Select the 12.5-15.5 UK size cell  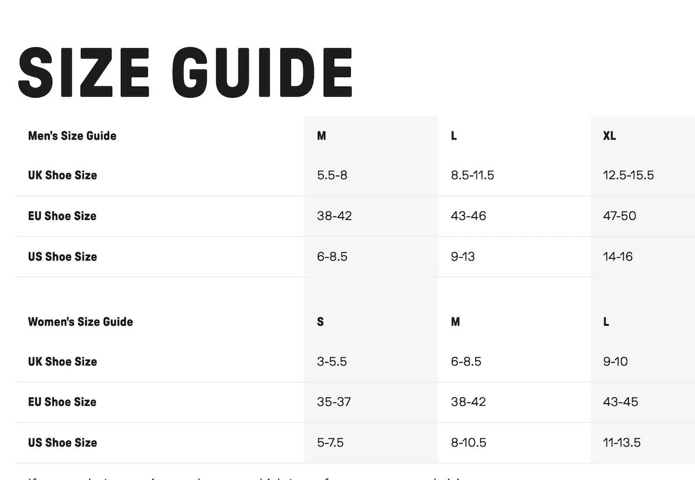click(628, 175)
